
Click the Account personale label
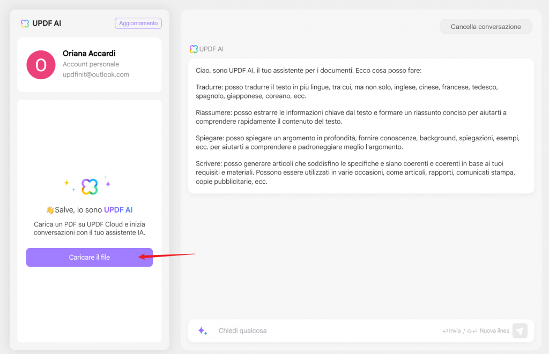click(91, 64)
